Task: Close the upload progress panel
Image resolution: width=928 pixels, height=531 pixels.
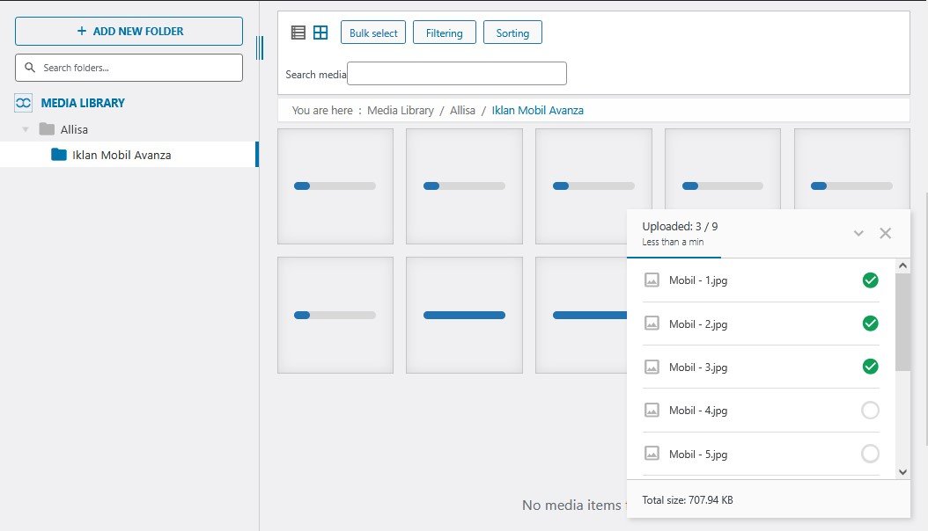Action: tap(886, 233)
